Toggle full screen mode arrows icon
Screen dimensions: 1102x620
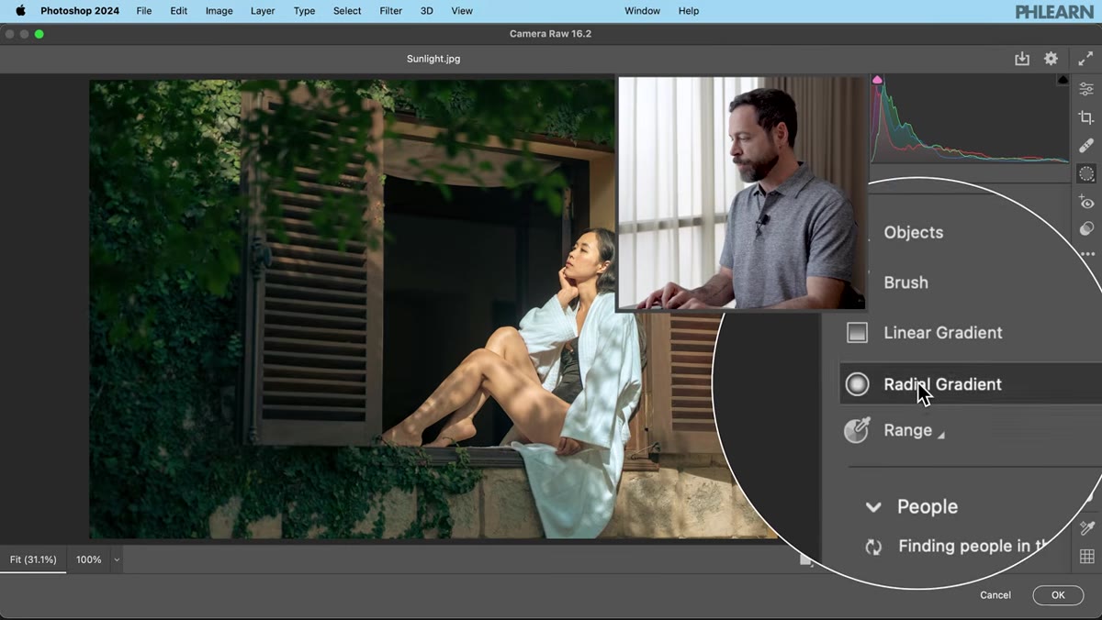[x=1085, y=59]
